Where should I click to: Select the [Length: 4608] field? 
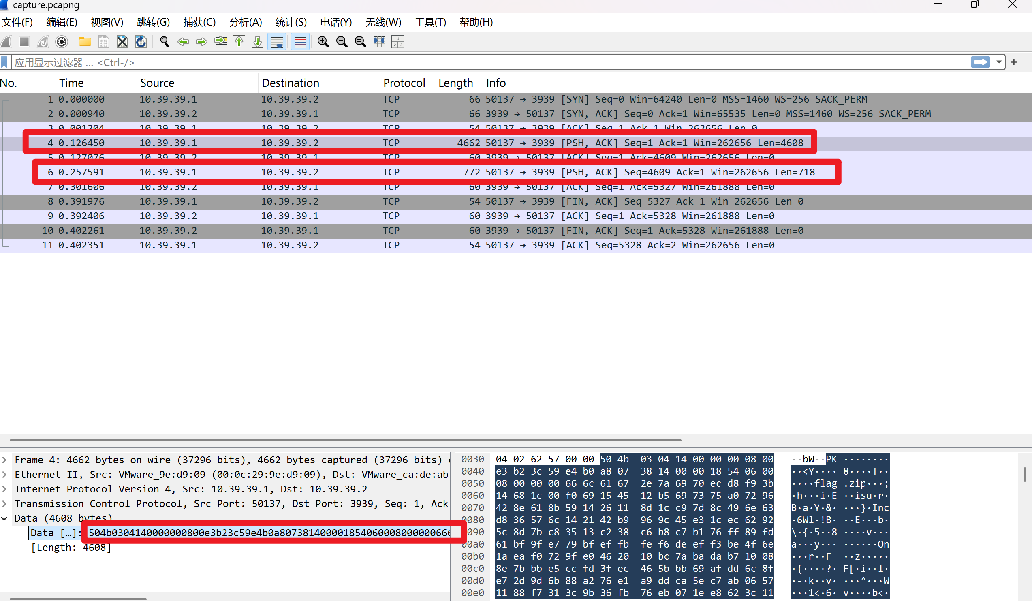tap(71, 548)
